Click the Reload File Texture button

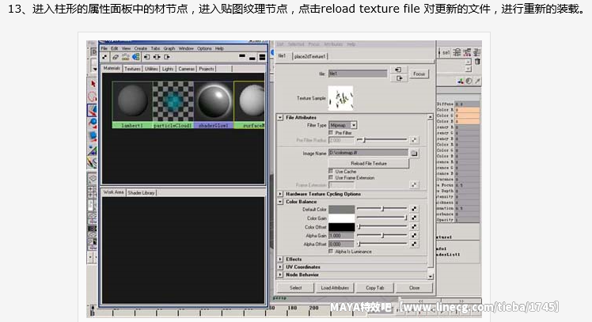point(369,164)
